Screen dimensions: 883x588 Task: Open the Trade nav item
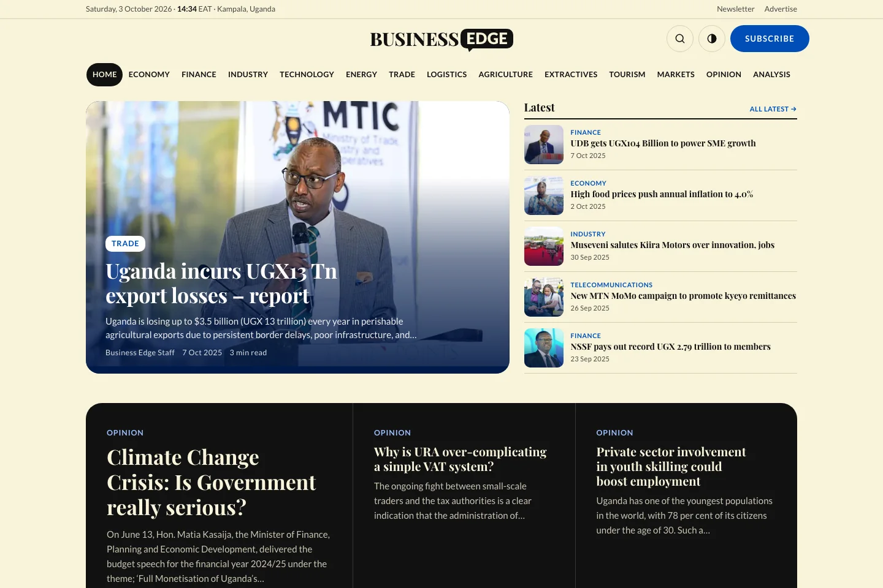coord(402,75)
